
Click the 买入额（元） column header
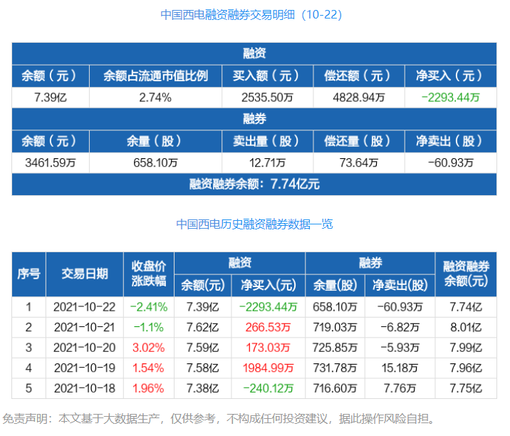(267, 76)
